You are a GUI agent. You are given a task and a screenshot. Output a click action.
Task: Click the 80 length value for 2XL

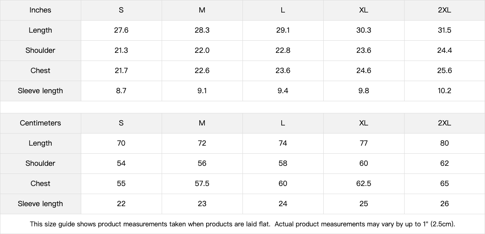pos(444,143)
